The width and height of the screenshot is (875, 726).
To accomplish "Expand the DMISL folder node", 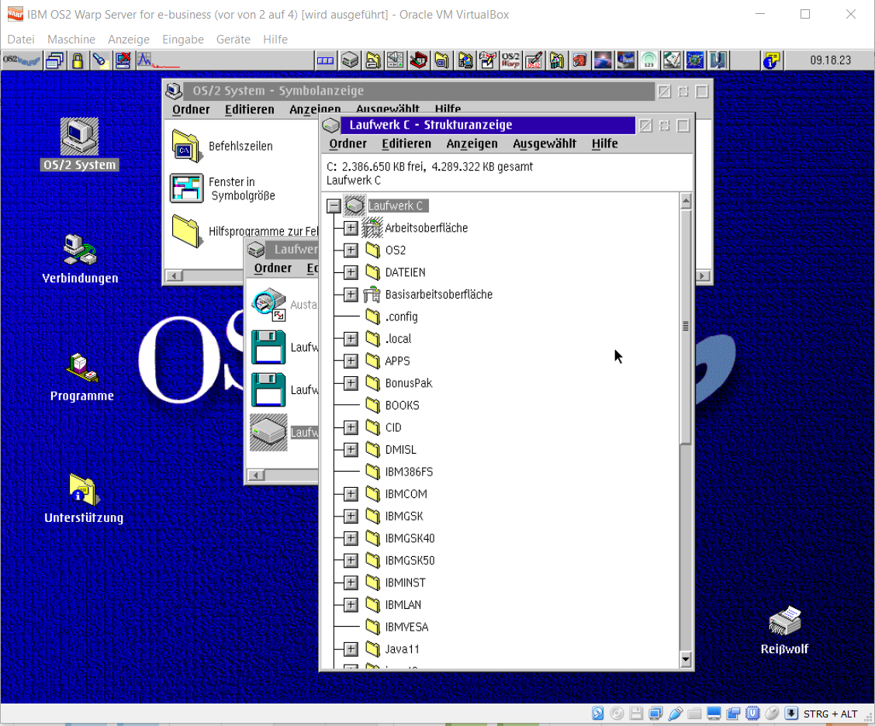I will click(x=351, y=449).
